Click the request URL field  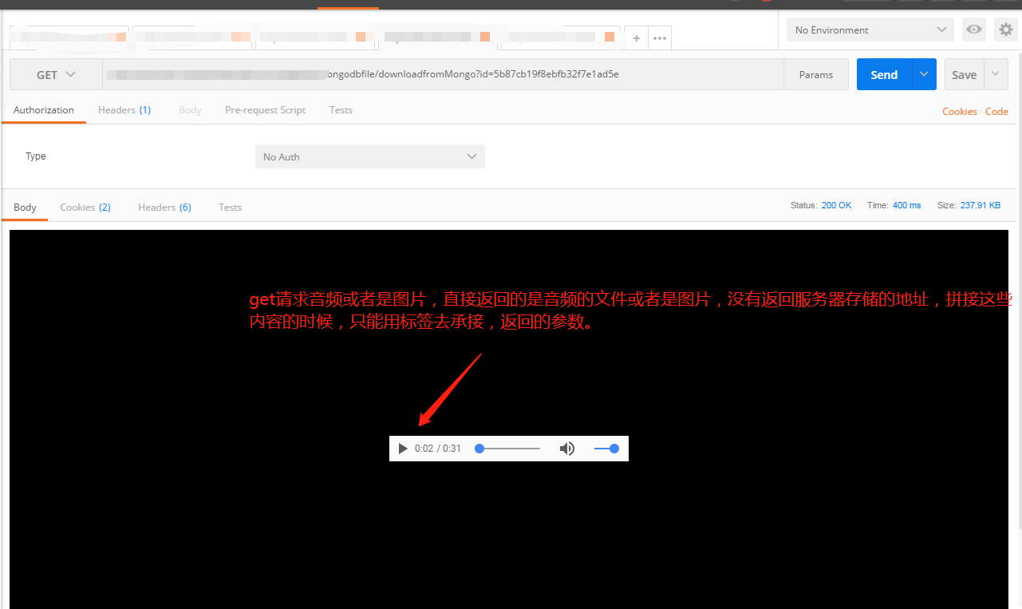tap(443, 74)
